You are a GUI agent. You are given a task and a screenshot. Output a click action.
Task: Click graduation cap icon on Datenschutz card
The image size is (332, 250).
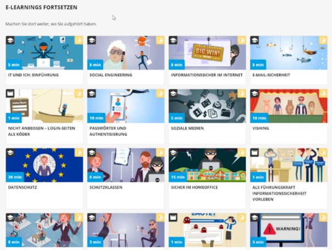click(x=10, y=152)
